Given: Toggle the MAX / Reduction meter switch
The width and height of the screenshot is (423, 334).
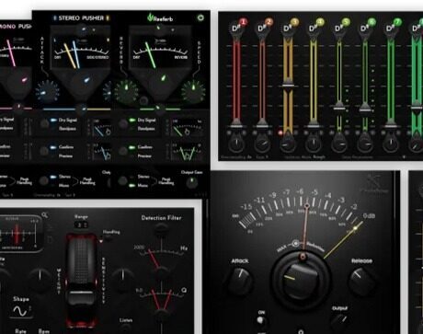Looking at the screenshot, I should click(295, 244).
